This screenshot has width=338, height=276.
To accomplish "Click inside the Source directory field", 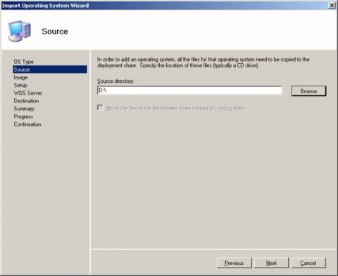I will [189, 91].
